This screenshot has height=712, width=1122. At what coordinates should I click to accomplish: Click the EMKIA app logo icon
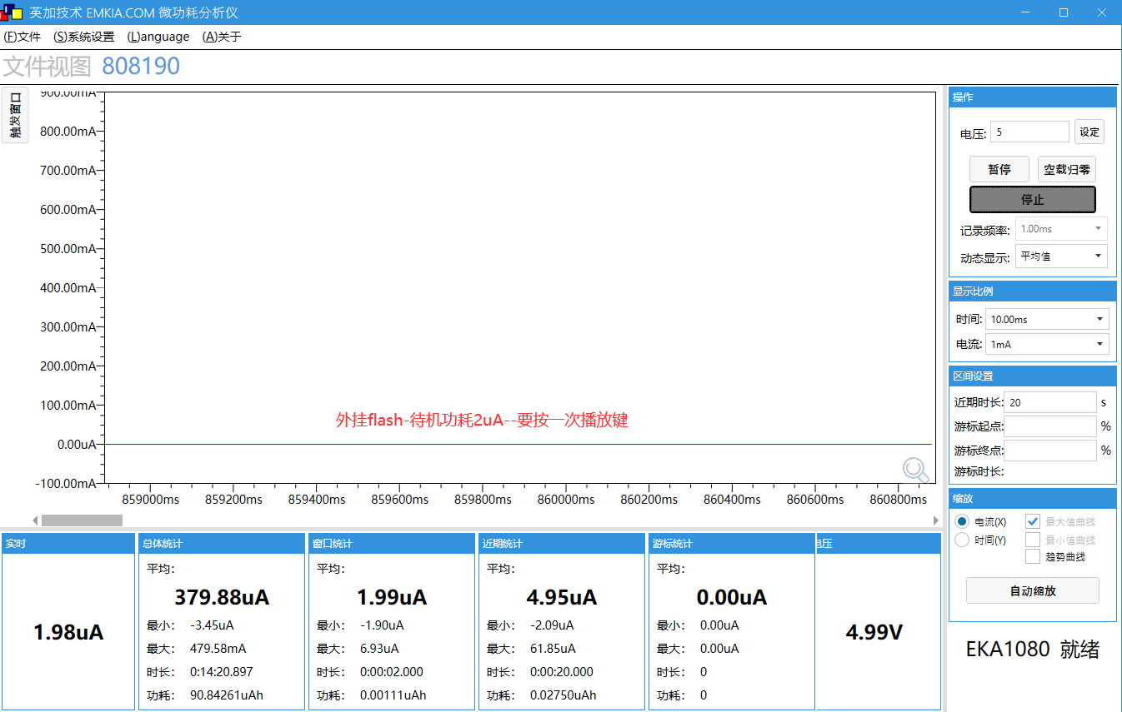coord(11,12)
